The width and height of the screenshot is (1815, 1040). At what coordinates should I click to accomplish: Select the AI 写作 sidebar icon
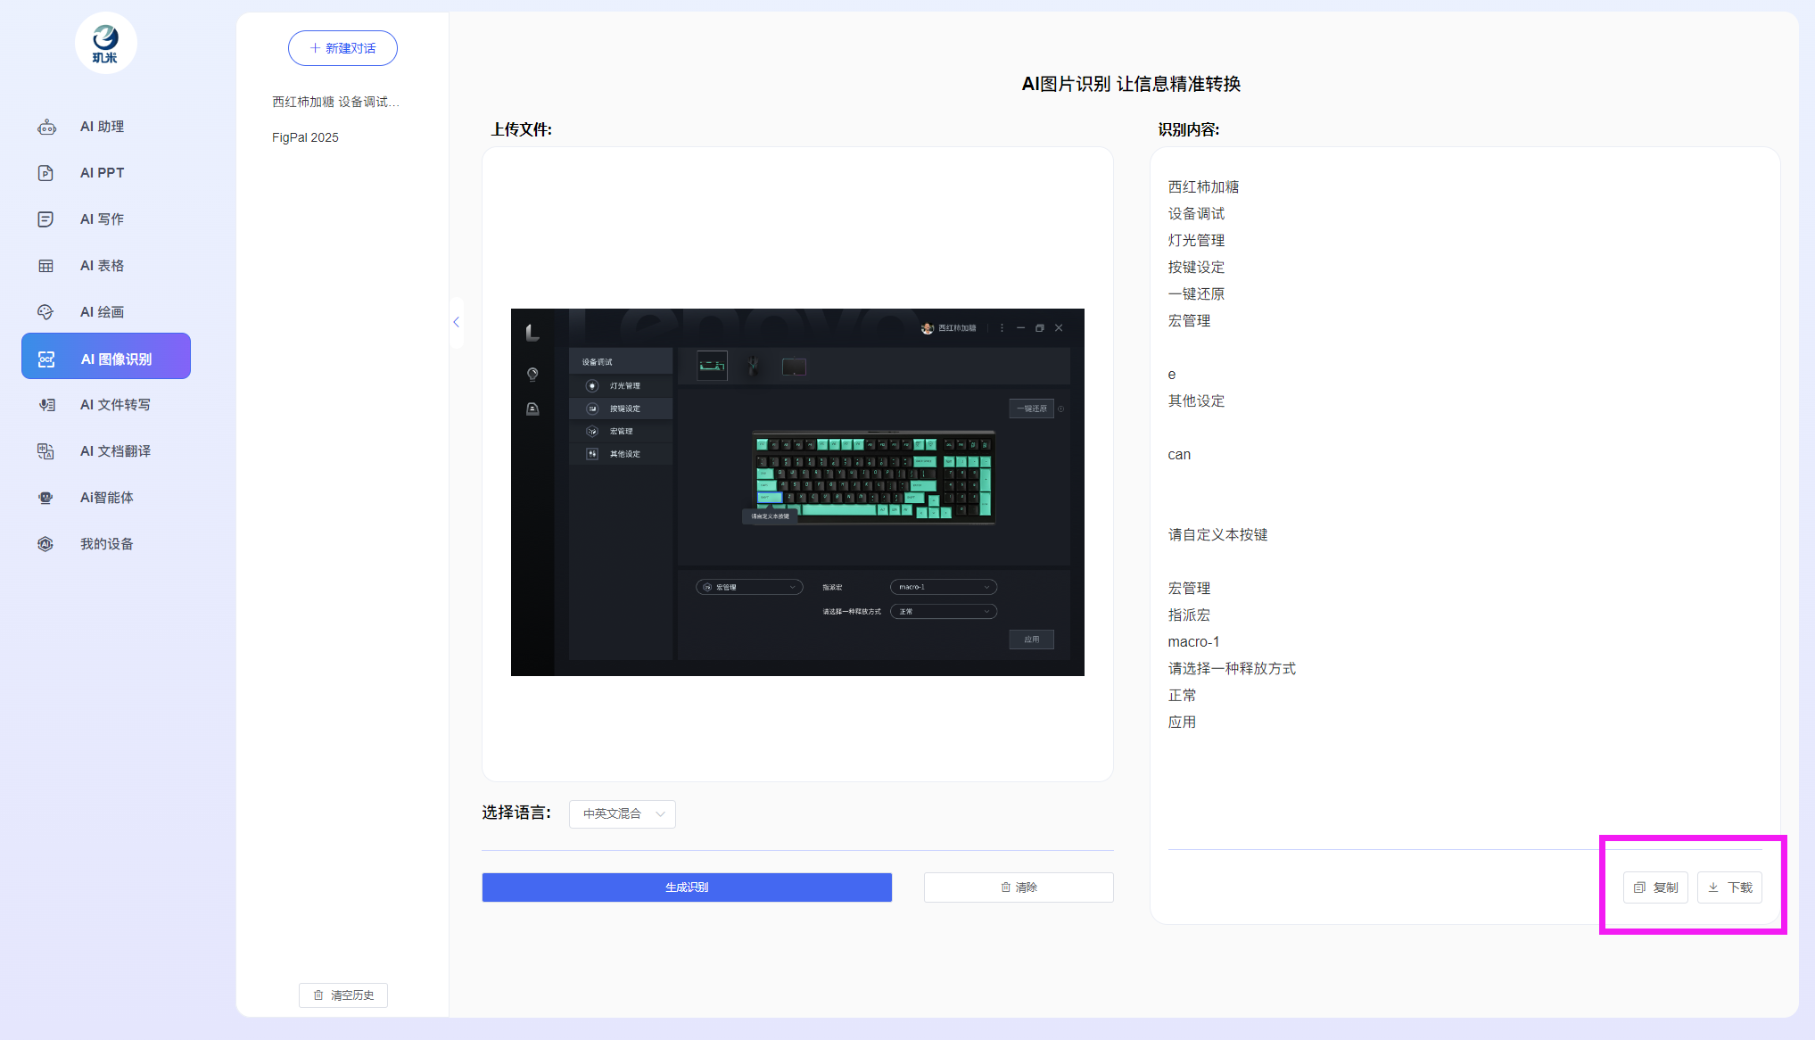[46, 219]
